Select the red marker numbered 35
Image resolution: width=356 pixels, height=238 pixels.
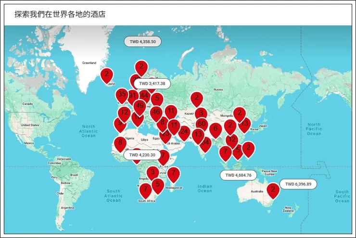point(122,95)
